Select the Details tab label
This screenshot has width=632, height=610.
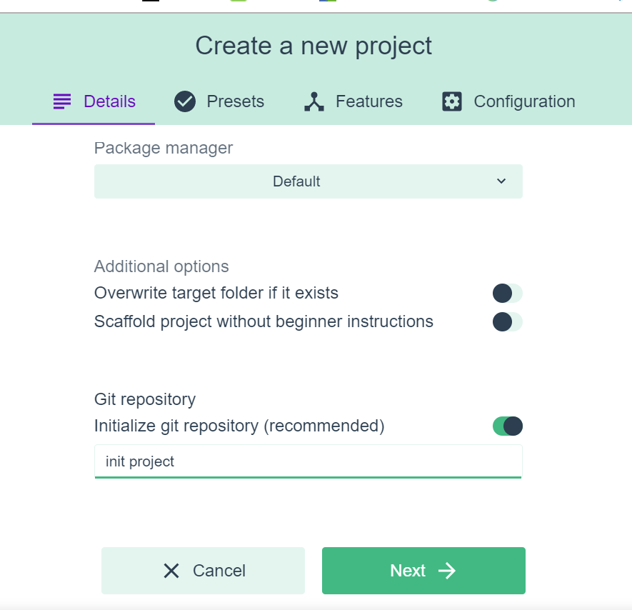pos(109,101)
